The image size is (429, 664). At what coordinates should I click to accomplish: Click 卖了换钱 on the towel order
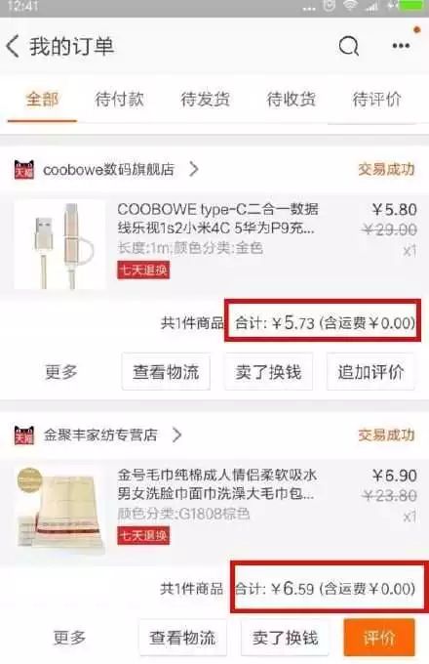[286, 638]
